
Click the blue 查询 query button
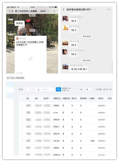(58, 89)
